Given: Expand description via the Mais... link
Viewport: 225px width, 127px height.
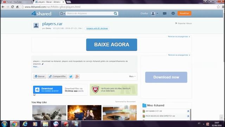Looking at the screenshot, I should pyautogui.click(x=36, y=67).
